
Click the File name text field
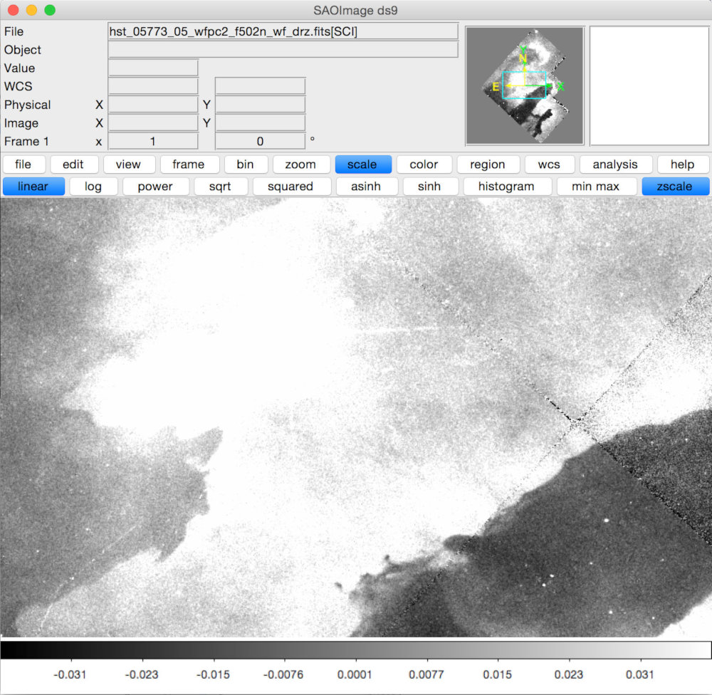pos(283,31)
